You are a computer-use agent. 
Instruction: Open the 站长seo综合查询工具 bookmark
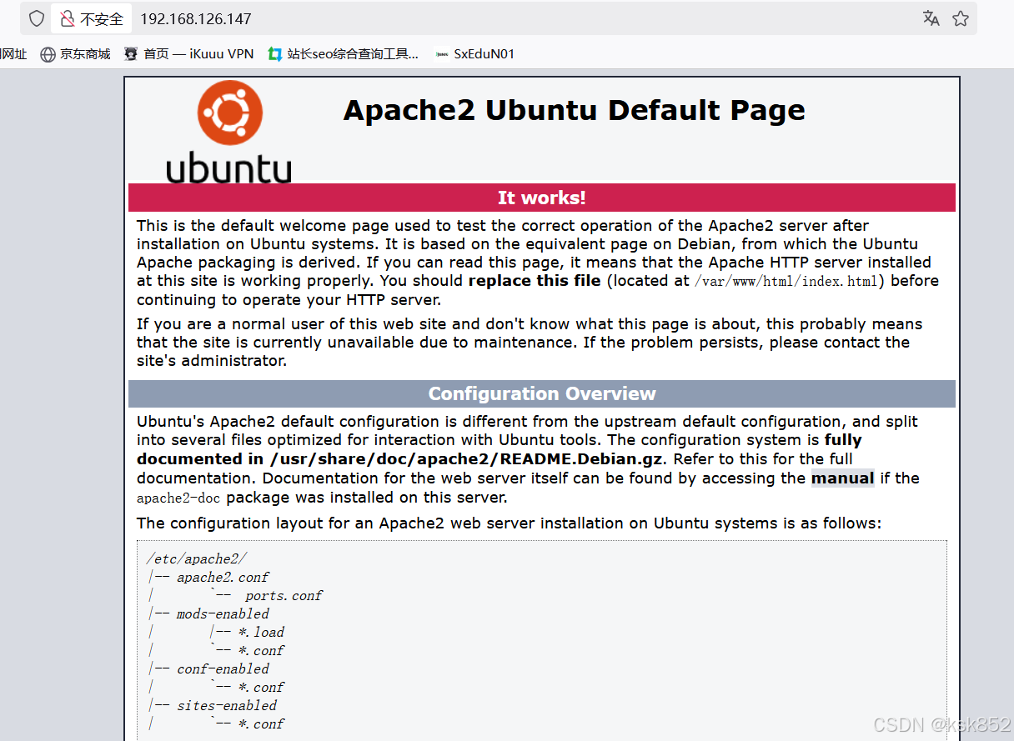(343, 54)
